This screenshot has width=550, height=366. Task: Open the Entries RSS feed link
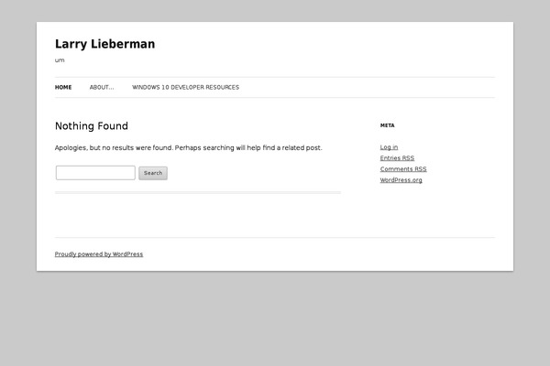pyautogui.click(x=397, y=158)
